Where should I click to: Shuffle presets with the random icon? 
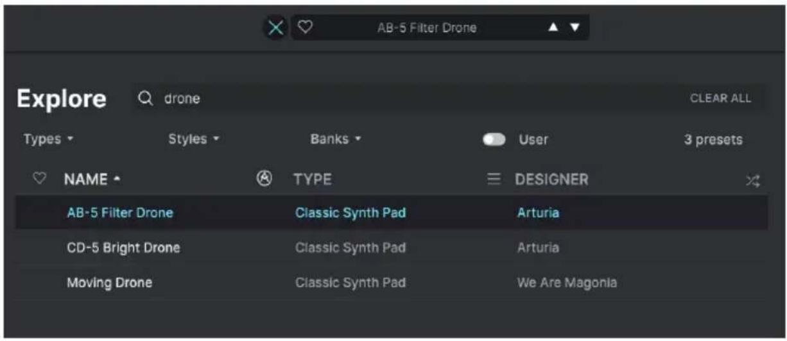coord(752,181)
